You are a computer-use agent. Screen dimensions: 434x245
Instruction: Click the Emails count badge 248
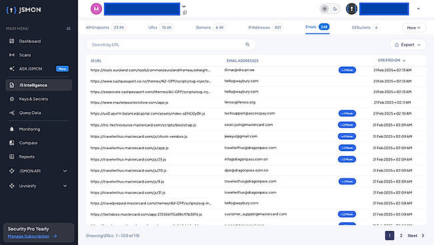(324, 27)
